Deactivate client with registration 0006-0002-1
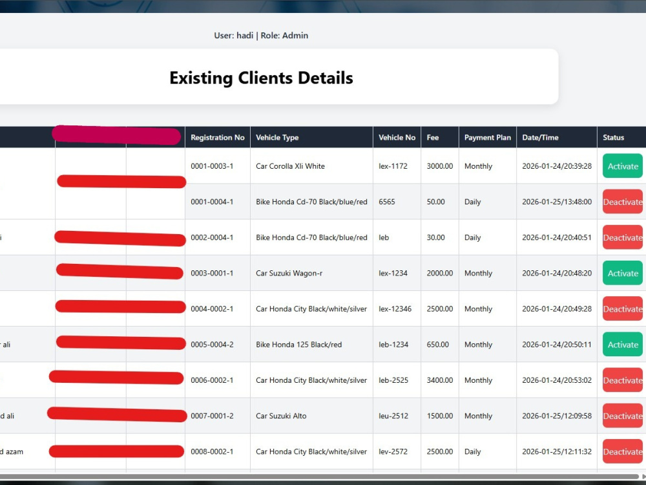This screenshot has width=646, height=485. coord(623,380)
